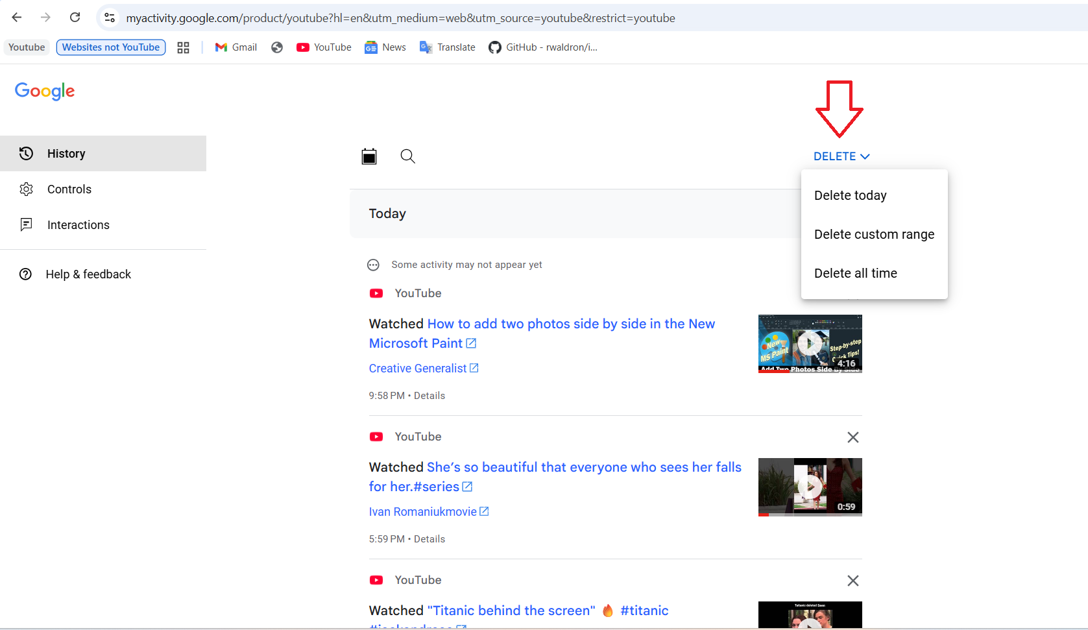
Task: Select Interactions in the sidebar
Action: pos(26,224)
